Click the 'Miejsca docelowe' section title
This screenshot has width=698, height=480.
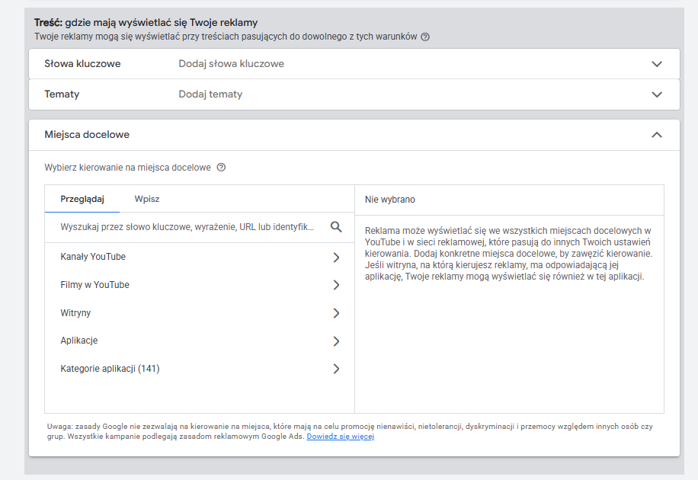coord(87,135)
